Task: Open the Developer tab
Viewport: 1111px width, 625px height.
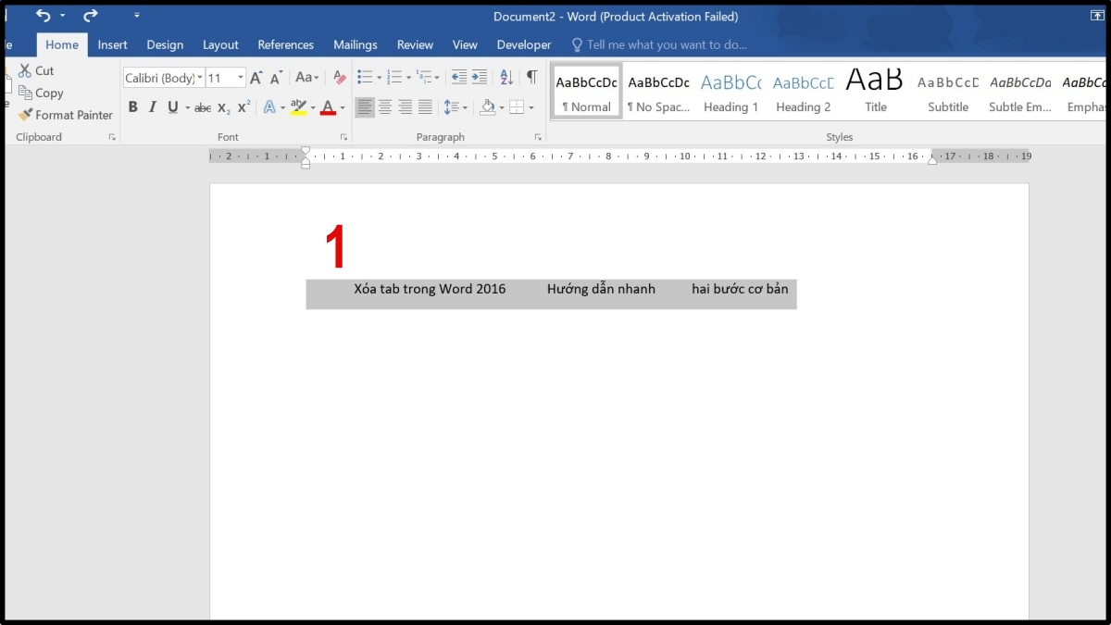Action: coord(523,44)
